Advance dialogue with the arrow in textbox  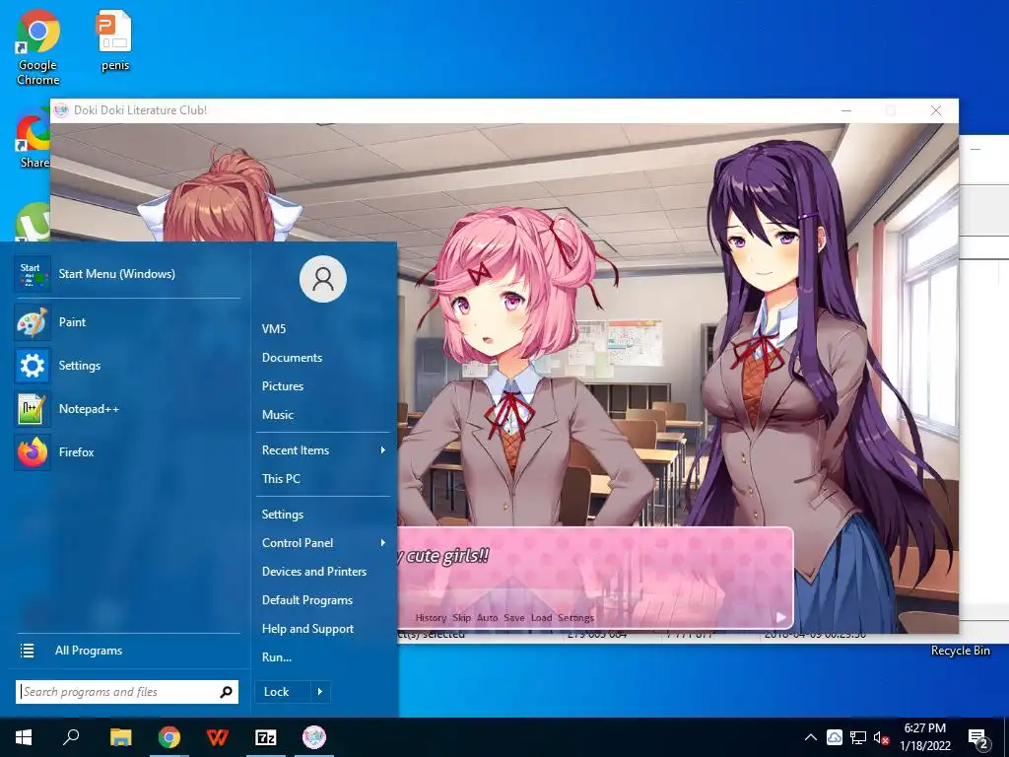[x=780, y=617]
